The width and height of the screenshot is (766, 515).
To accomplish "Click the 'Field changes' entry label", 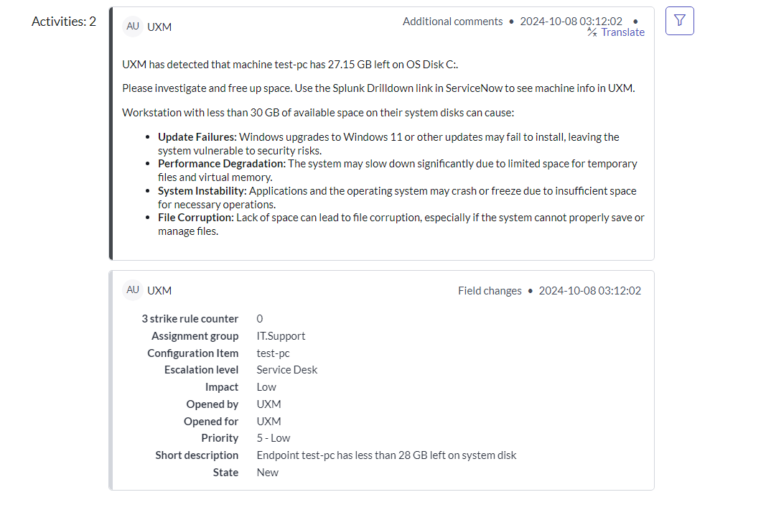I will pyautogui.click(x=490, y=291).
